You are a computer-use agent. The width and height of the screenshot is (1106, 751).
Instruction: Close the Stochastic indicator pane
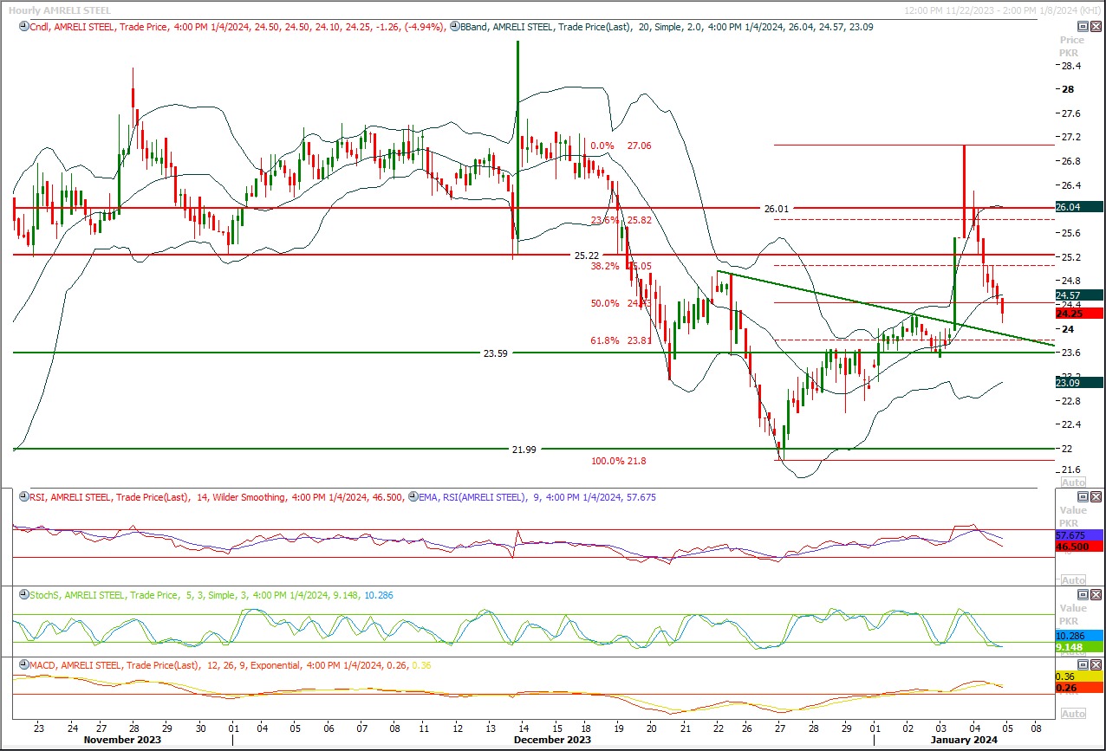[1096, 594]
